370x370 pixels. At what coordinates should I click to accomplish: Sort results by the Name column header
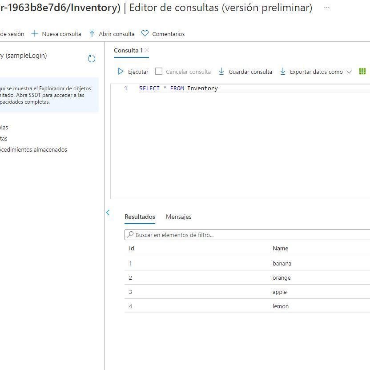tap(280, 249)
